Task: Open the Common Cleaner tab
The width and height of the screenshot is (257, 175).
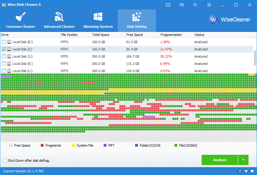Action: pyautogui.click(x=21, y=21)
